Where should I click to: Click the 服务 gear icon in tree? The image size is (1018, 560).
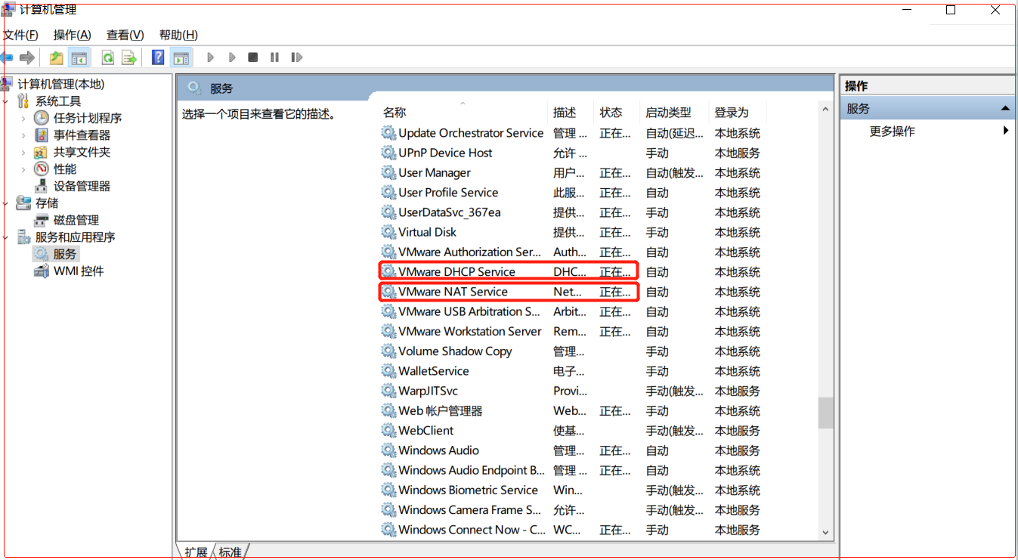click(x=42, y=254)
